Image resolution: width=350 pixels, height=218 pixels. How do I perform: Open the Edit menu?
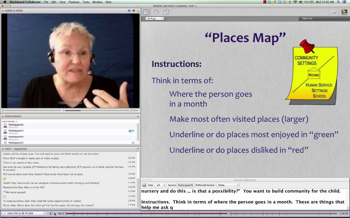(x=54, y=2)
